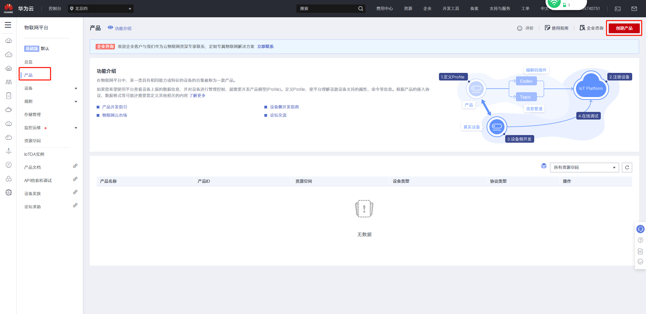The width and height of the screenshot is (646, 314).
Task: Open the 支持与服务 top menu
Action: tap(500, 9)
